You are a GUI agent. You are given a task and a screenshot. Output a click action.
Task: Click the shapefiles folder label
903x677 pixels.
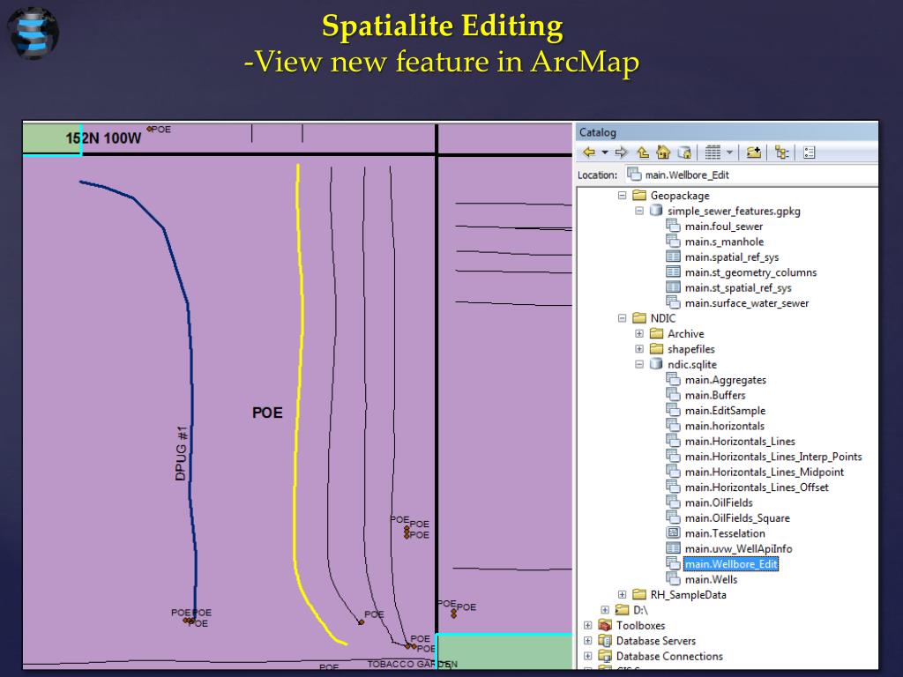pyautogui.click(x=691, y=349)
